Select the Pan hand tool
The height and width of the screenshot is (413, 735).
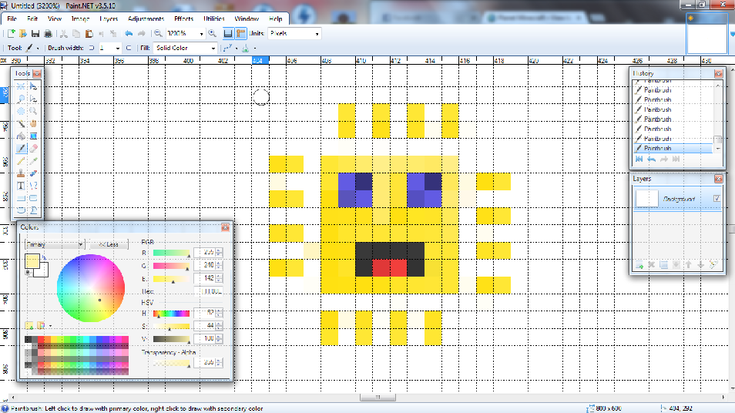click(x=33, y=124)
